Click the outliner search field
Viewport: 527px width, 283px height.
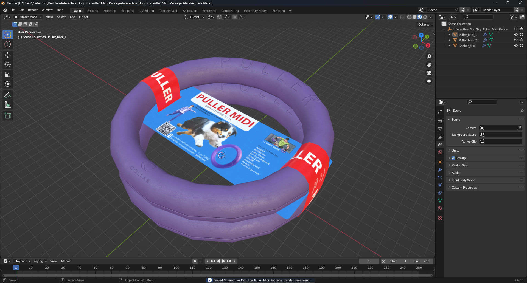478,17
